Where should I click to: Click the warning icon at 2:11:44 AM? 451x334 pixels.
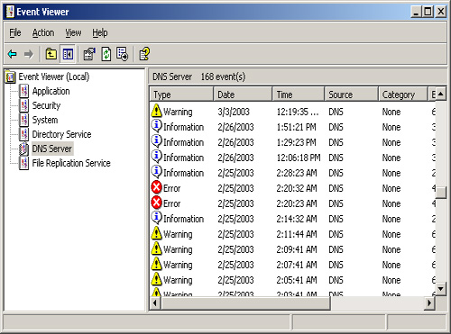(156, 233)
